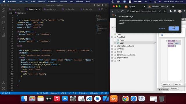
Task: Click the share icon in Chrome's address bar
Action: pyautogui.click(x=160, y=11)
